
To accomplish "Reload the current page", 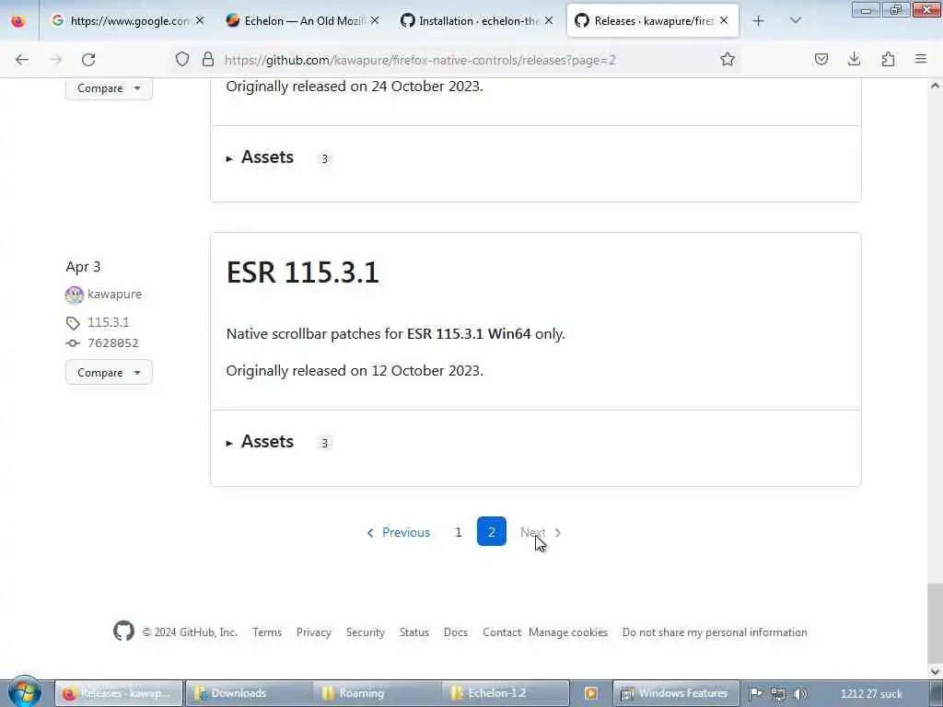I will [88, 60].
